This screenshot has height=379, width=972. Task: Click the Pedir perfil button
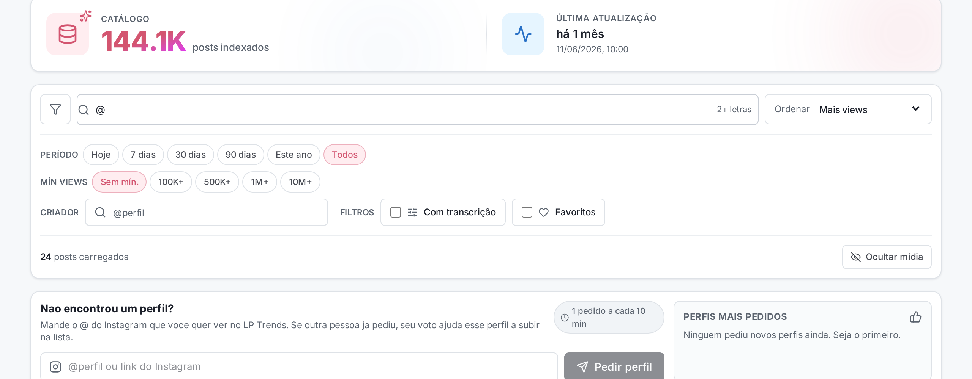[x=614, y=366]
